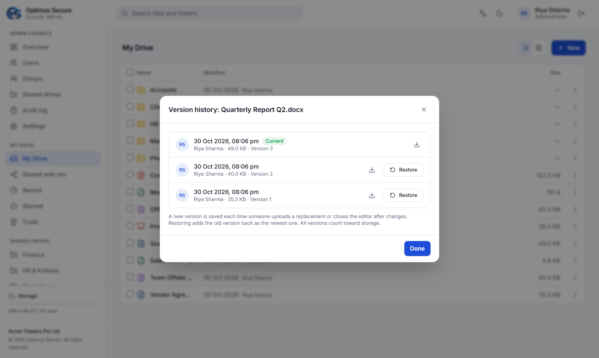Tick the checkbox for the Vendor Agre... file
The width and height of the screenshot is (599, 358).
pos(130,294)
